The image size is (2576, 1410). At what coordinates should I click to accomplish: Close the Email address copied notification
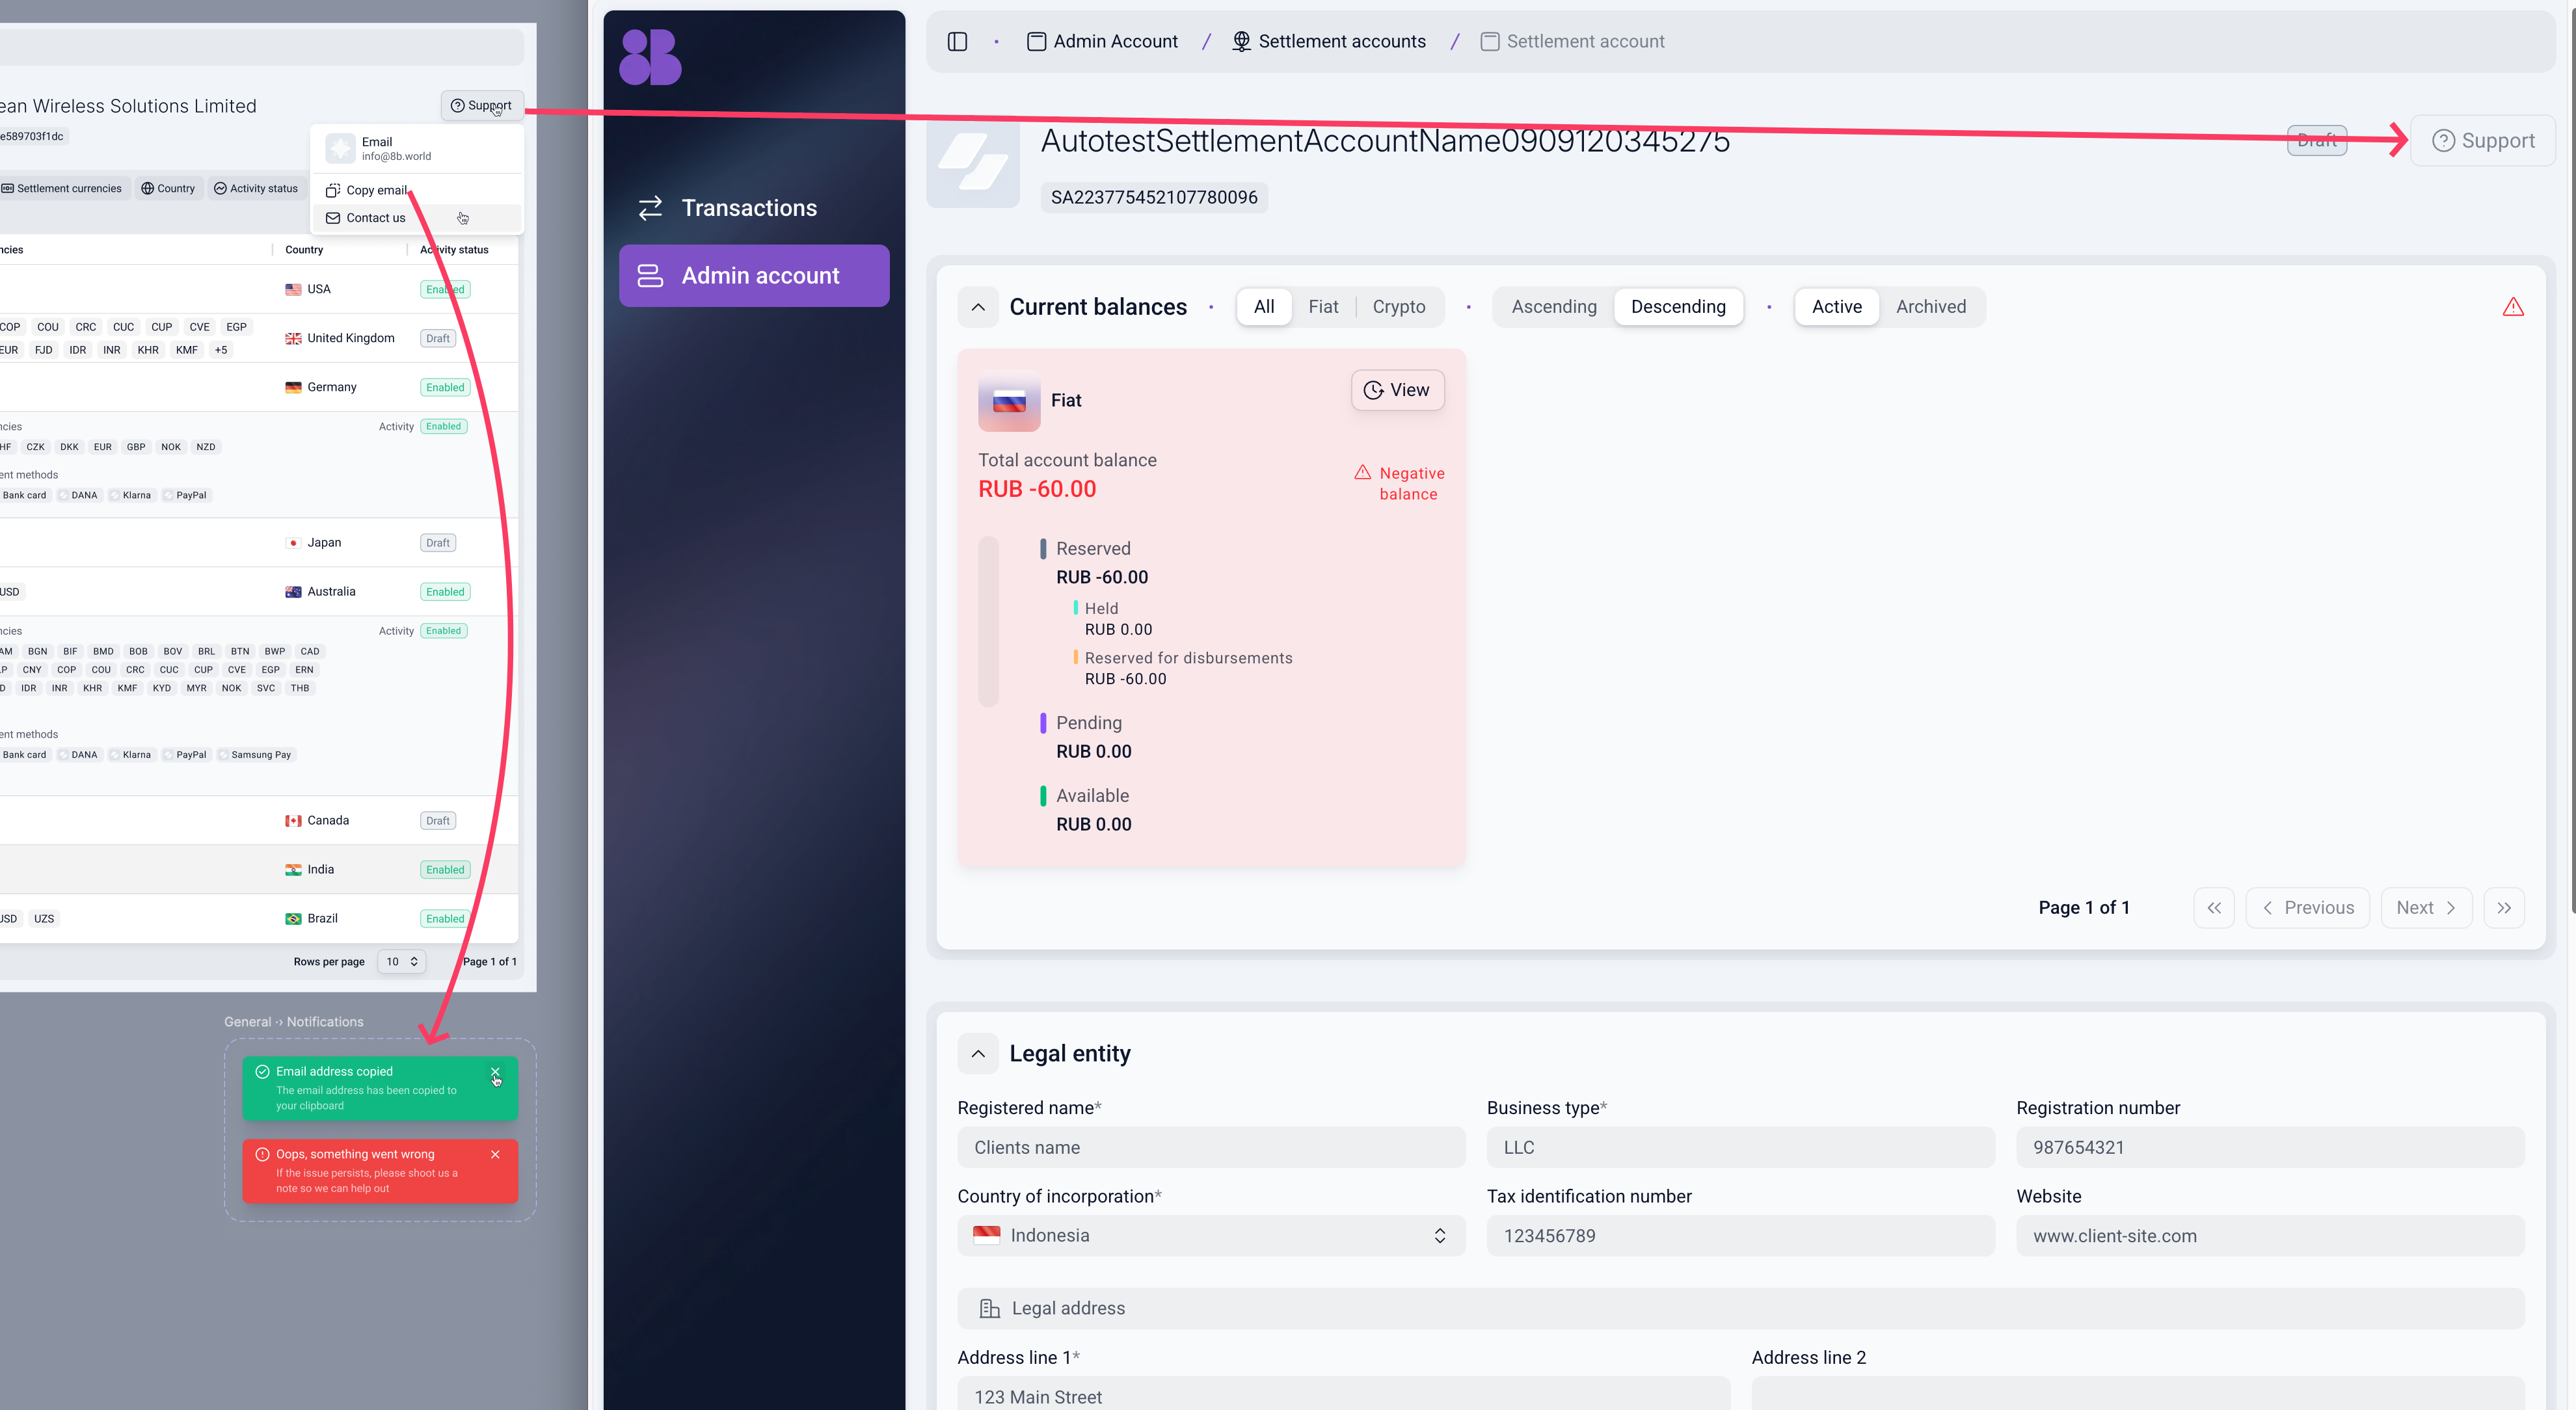click(x=495, y=1072)
